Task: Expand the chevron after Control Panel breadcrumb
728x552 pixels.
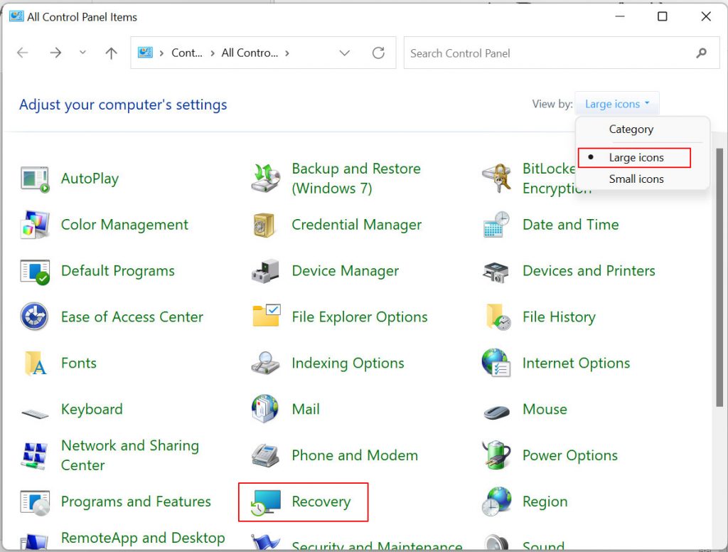Action: click(213, 53)
